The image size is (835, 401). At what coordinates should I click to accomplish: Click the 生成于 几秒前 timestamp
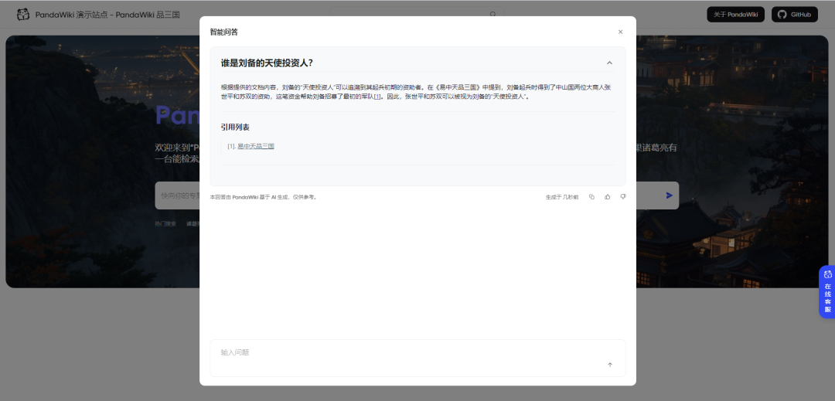click(x=562, y=197)
